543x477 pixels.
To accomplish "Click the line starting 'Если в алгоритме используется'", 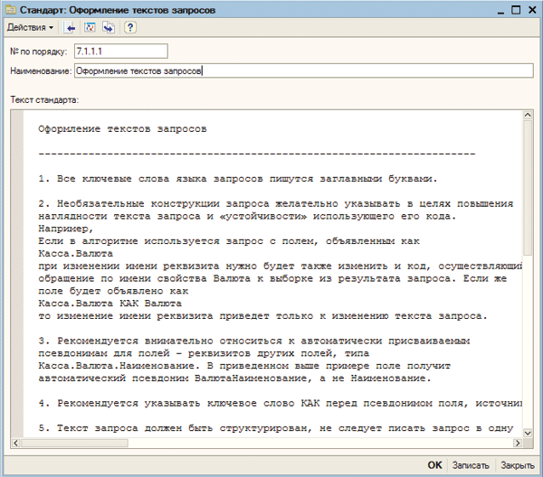I will [x=229, y=241].
